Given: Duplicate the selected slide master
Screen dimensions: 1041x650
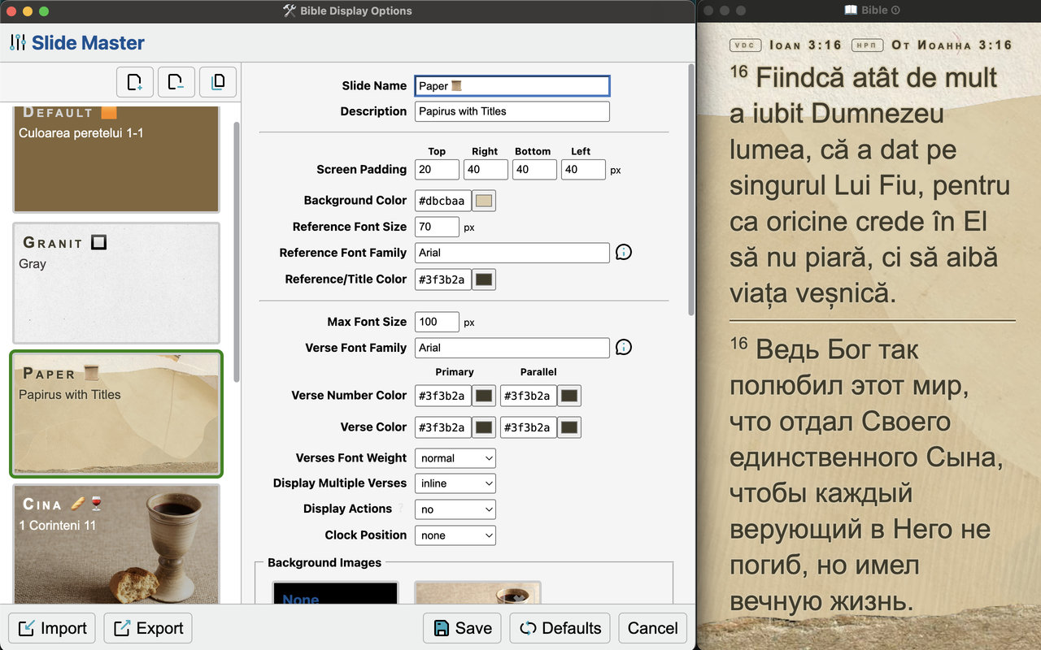Looking at the screenshot, I should tap(218, 81).
